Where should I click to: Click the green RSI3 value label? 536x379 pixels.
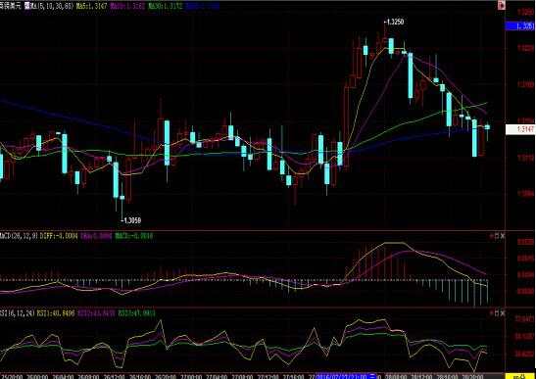(x=137, y=312)
